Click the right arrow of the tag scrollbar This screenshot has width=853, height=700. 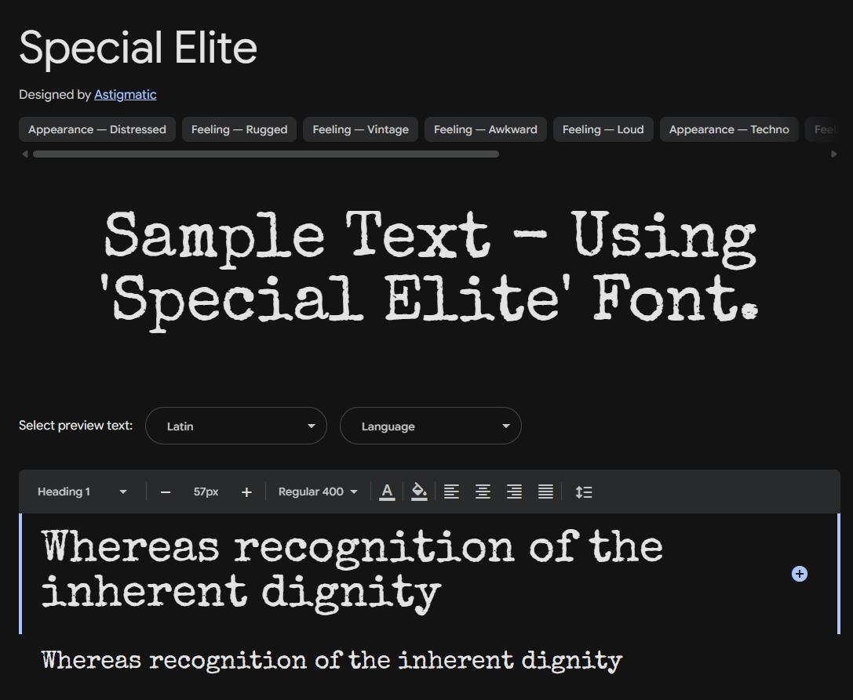point(834,154)
